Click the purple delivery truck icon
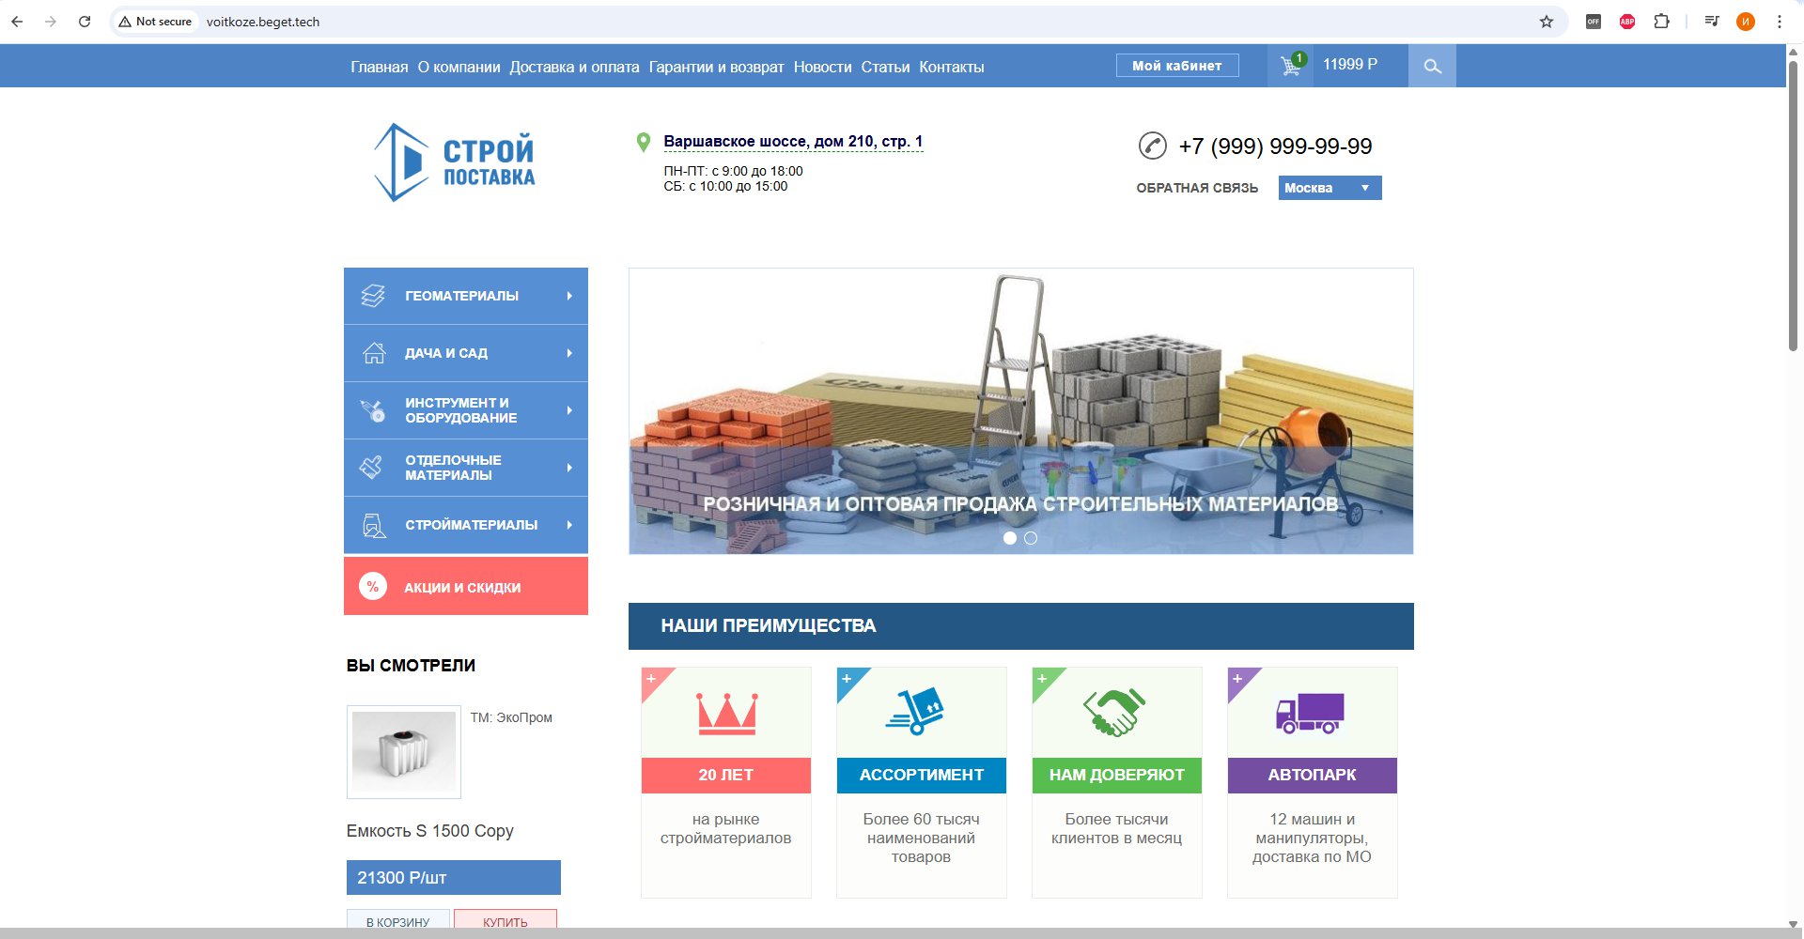The image size is (1804, 939). pos(1310,714)
